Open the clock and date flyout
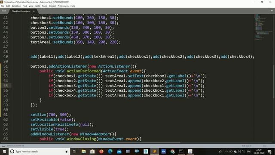This screenshot has width=275, height=155. point(259,151)
